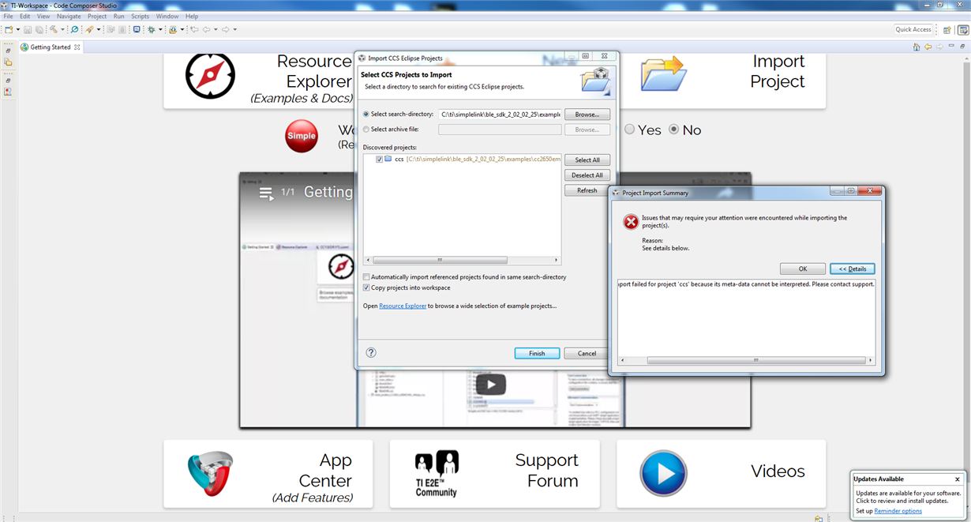Click the Search magnifier toolbar icon
Screen dimensions: 971x522
74,29
